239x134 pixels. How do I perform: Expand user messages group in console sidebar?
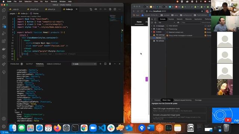(x=152, y=29)
